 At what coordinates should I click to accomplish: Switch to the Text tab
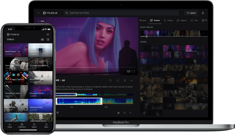(x=194, y=21)
